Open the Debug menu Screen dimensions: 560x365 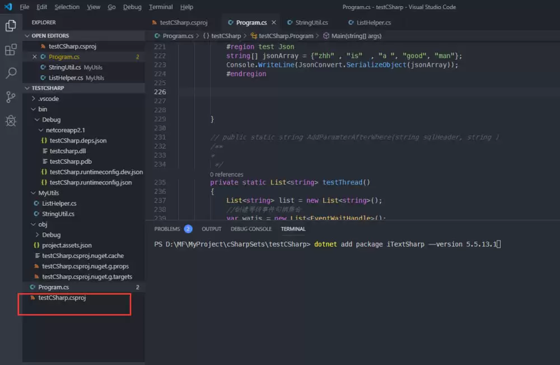click(133, 7)
